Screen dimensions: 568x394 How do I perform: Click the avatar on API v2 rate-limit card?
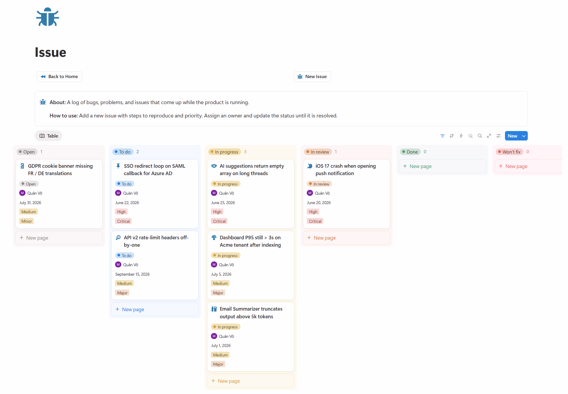coord(118,264)
